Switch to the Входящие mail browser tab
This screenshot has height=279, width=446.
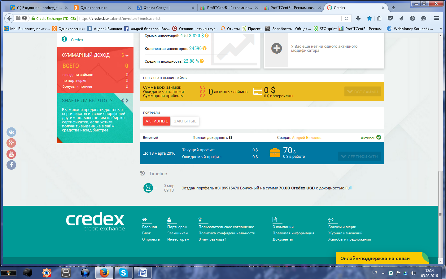click(39, 8)
